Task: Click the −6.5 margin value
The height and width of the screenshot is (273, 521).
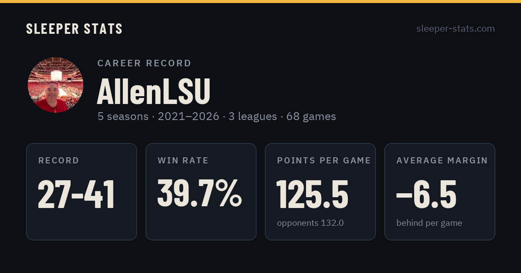Action: pos(426,193)
